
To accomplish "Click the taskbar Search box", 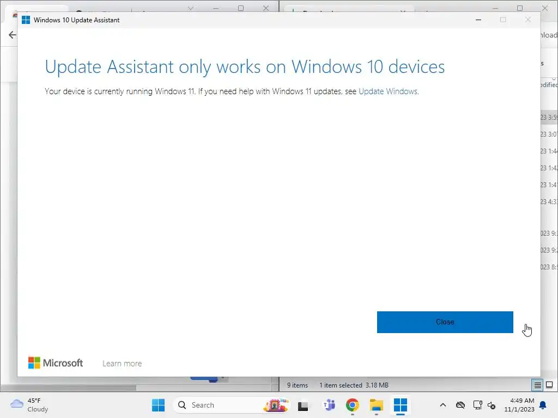I will click(x=231, y=405).
